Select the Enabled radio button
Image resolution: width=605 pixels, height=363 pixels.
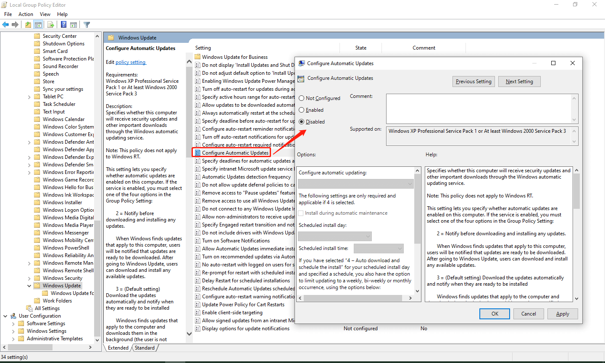[x=301, y=110]
